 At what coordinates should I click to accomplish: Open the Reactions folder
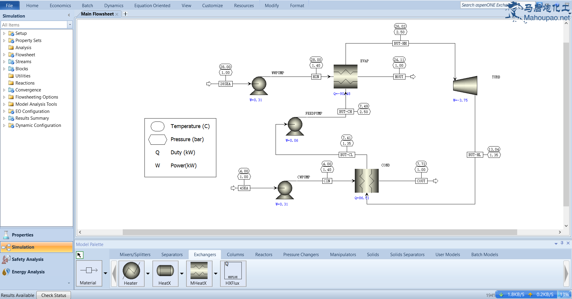tap(25, 83)
